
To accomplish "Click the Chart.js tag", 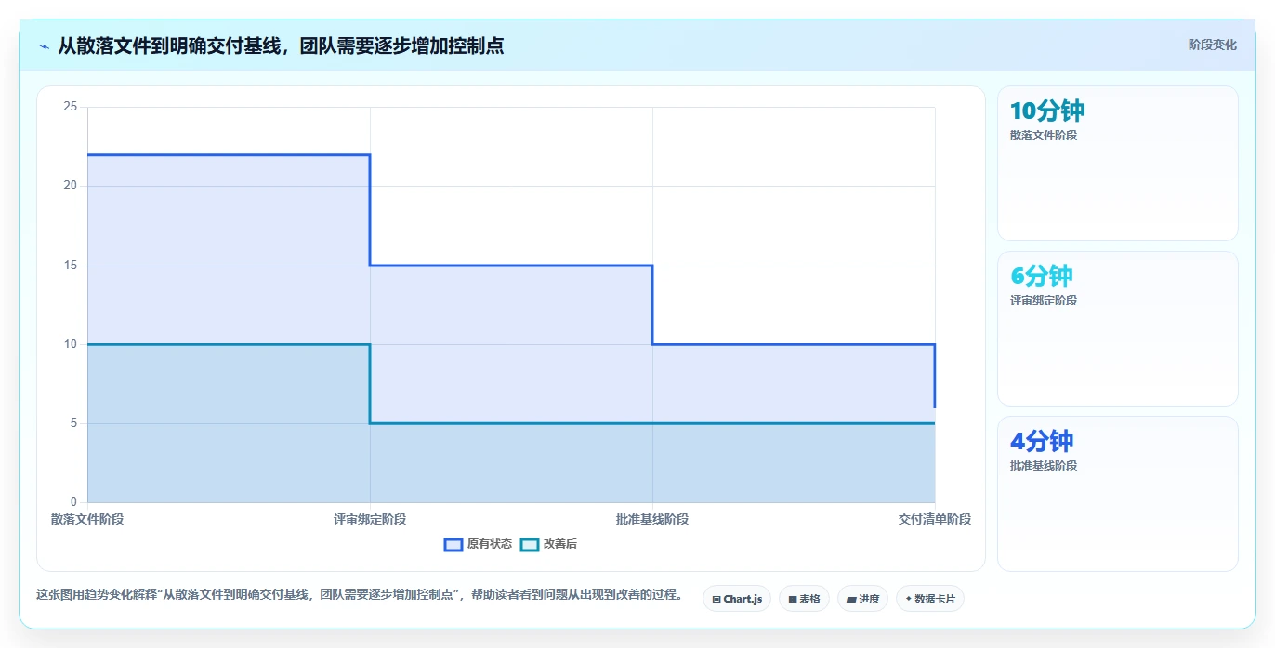I will [736, 599].
